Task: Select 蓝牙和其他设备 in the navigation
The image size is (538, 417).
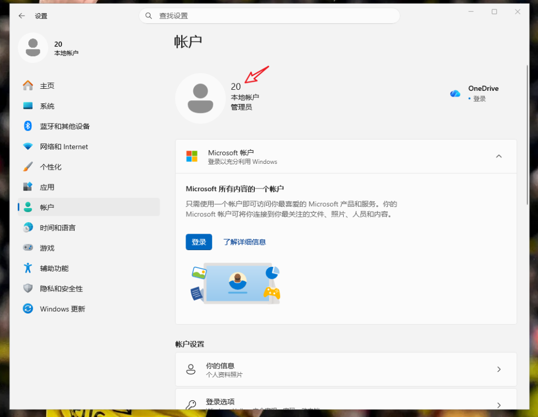Action: coord(65,126)
